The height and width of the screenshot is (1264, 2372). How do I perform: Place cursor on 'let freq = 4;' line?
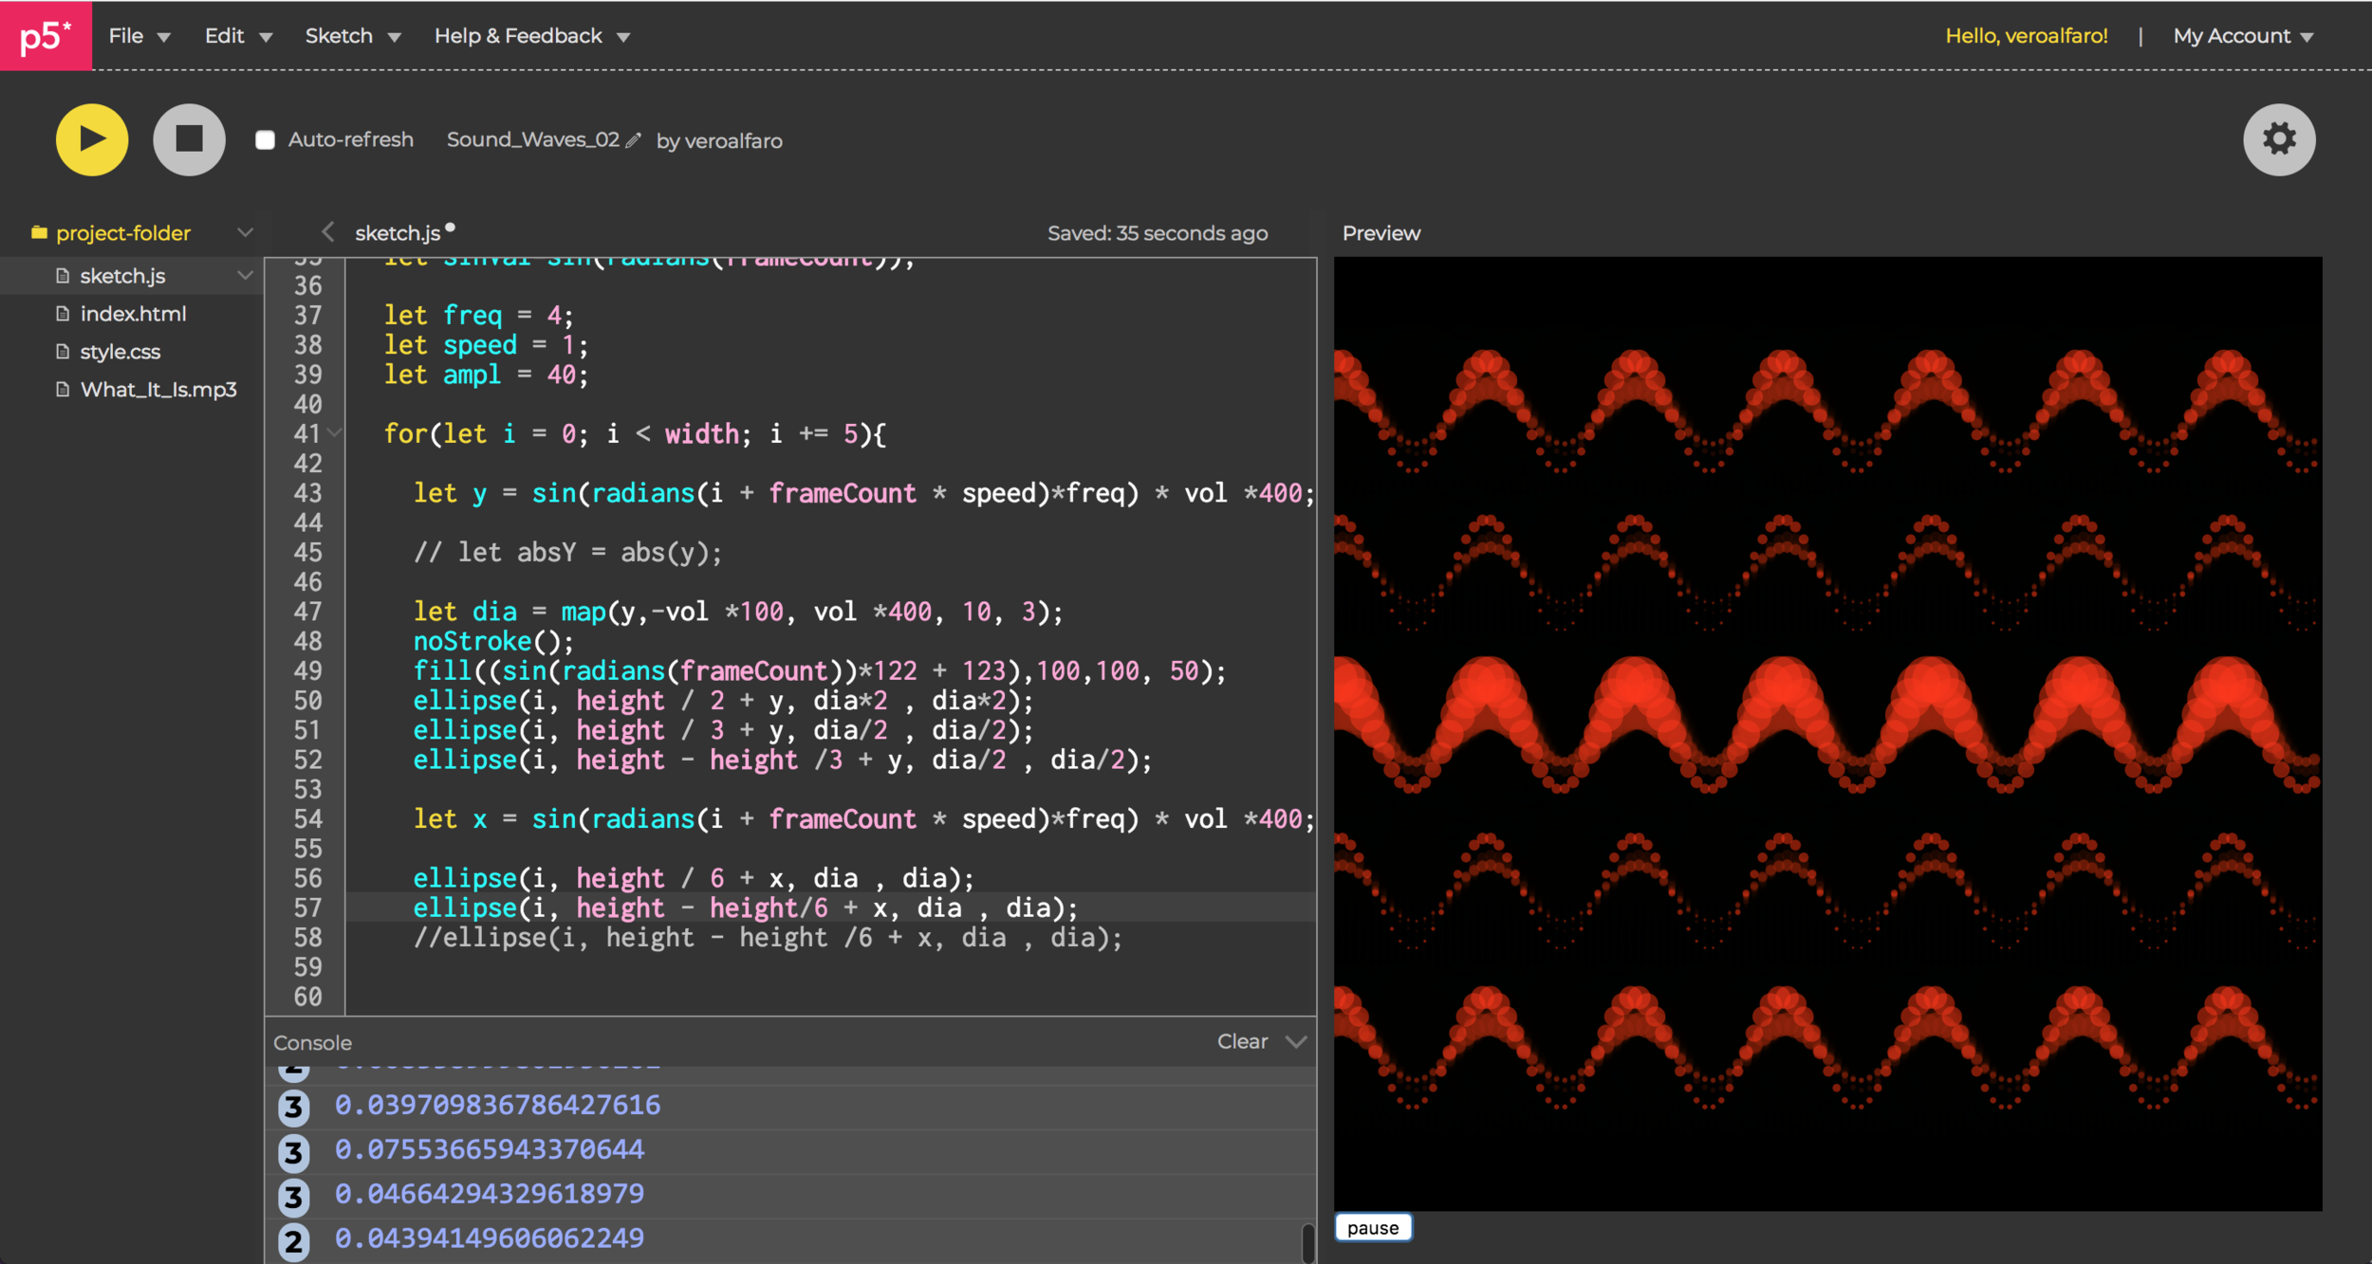click(x=478, y=315)
